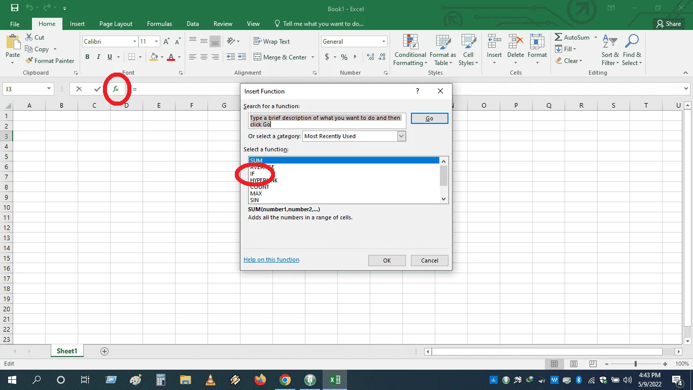The height and width of the screenshot is (390, 693).
Task: Open the Cell Styles gallery
Action: click(468, 50)
